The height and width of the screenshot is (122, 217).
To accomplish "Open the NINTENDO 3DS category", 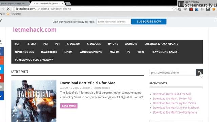I will click(x=24, y=52).
